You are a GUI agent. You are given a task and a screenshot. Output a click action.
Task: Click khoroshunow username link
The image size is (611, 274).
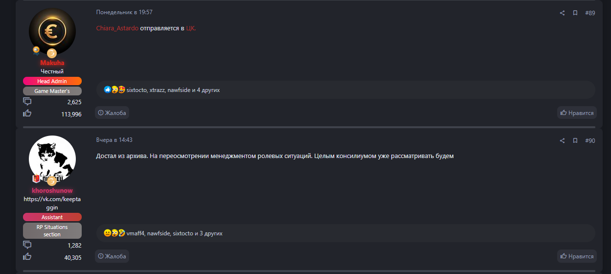(x=52, y=190)
